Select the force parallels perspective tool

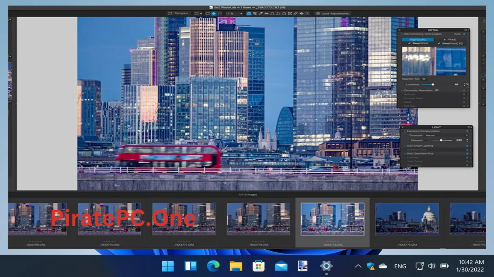tap(272, 13)
